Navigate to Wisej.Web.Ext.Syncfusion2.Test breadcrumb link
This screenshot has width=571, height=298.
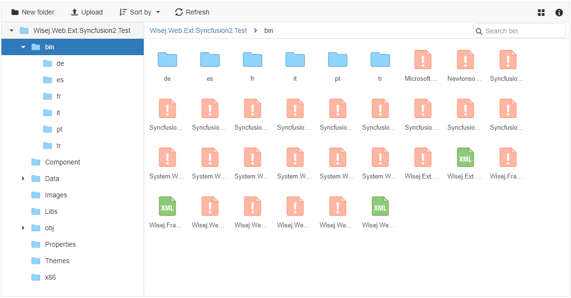tap(198, 30)
